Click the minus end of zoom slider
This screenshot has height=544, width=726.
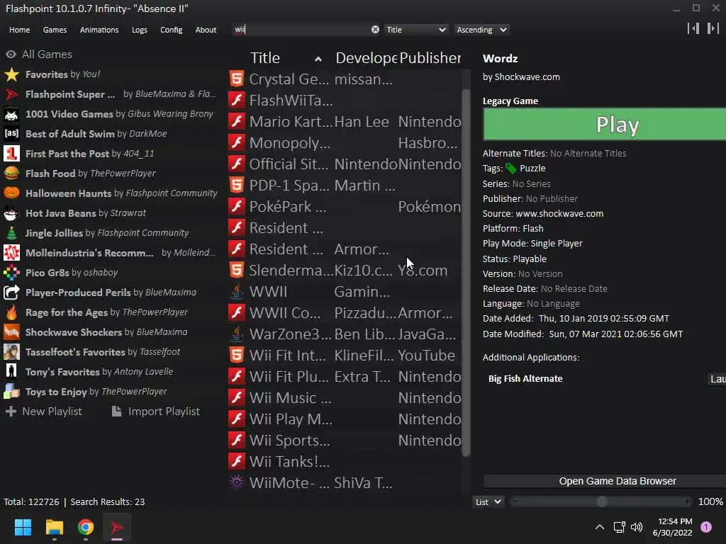point(516,501)
